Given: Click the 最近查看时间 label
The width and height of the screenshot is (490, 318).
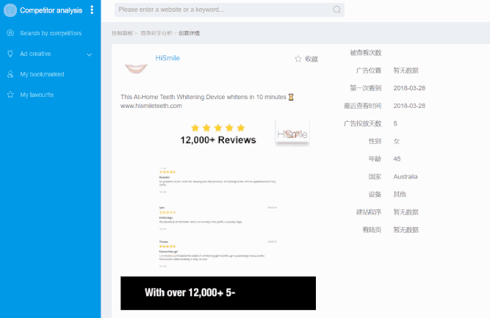Looking at the screenshot, I should 362,106.
